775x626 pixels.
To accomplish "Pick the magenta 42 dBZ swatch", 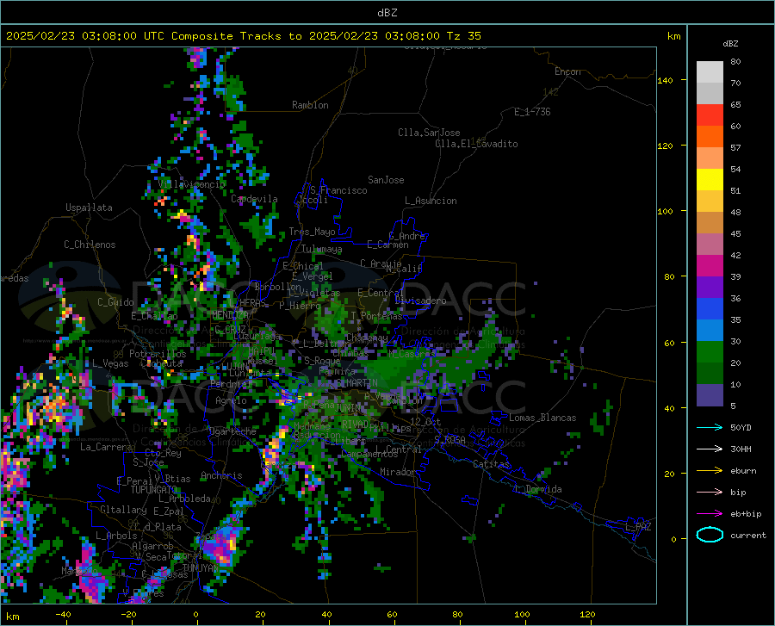I will coord(710,266).
